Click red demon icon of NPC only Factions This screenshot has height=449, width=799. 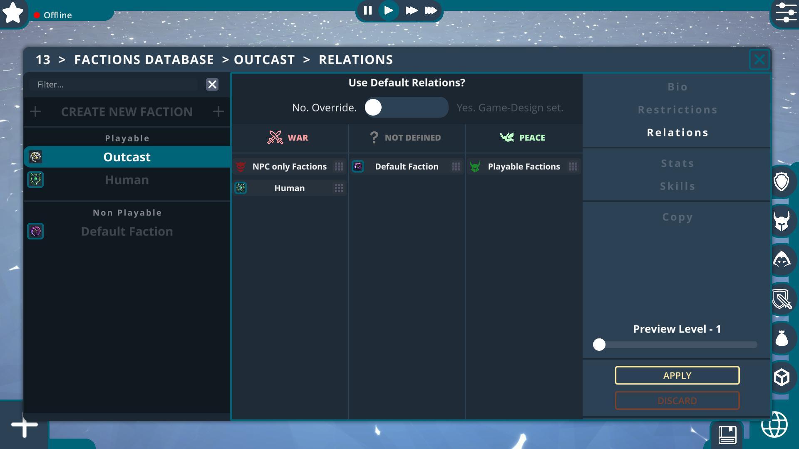241,167
